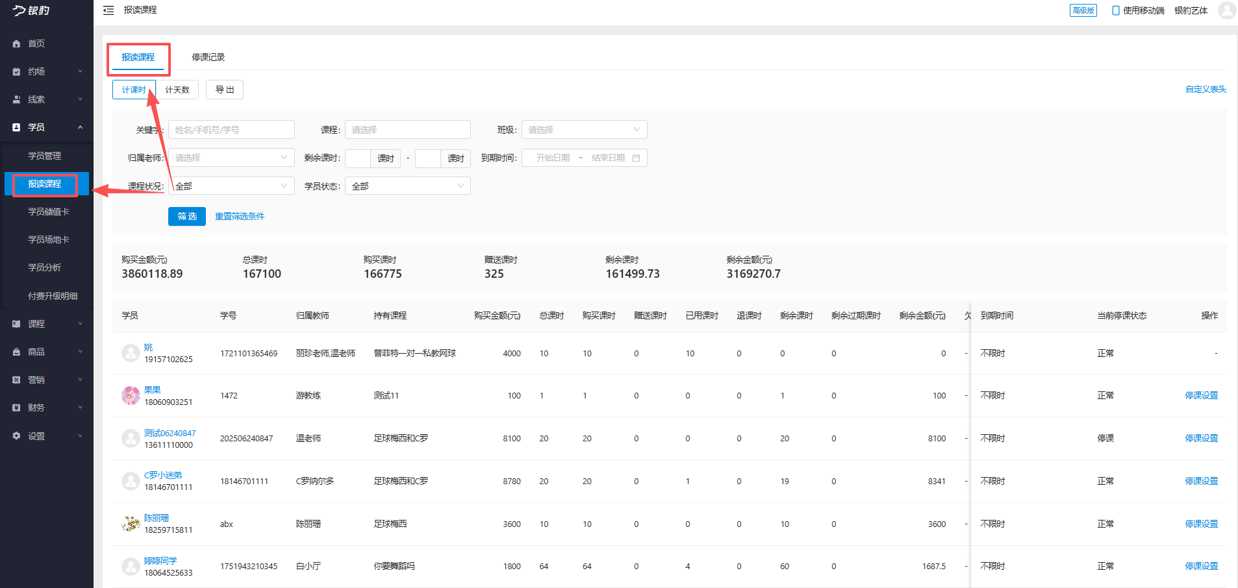Open the 班级 dropdown

click(x=584, y=130)
